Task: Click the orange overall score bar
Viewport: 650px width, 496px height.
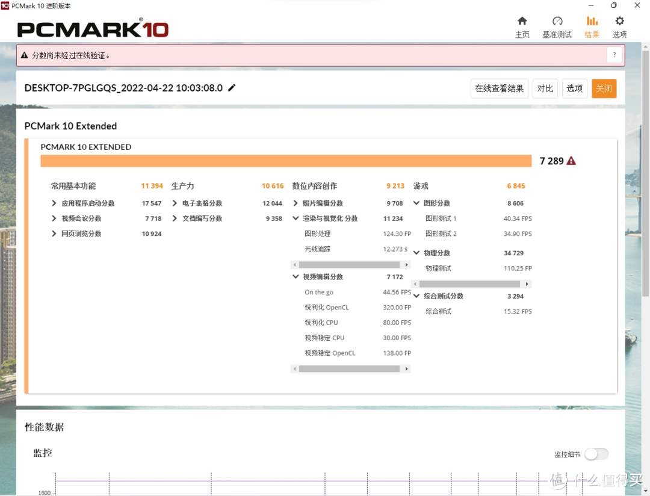Action: pos(286,161)
